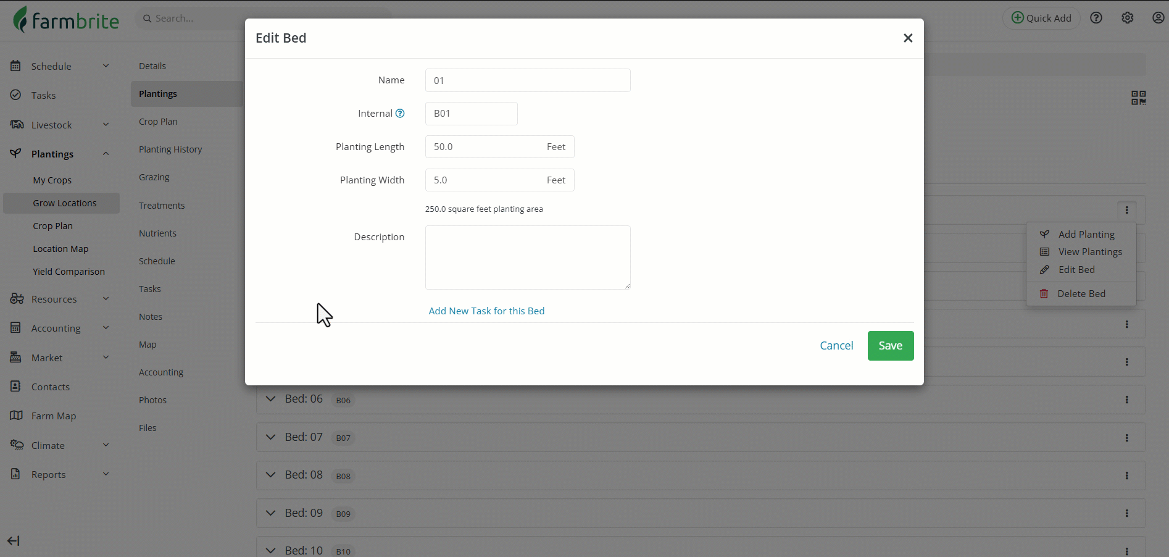Close the Edit Bed dialog
Screen dimensions: 1169x557
[x=908, y=38]
